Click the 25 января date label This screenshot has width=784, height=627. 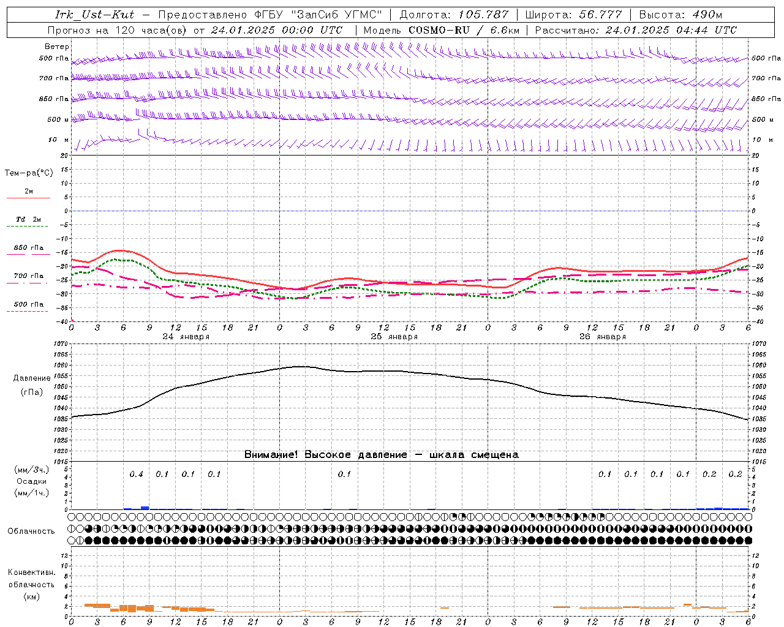[394, 337]
